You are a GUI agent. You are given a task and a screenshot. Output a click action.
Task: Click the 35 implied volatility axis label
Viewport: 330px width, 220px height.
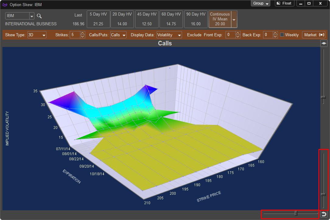coord(35,91)
